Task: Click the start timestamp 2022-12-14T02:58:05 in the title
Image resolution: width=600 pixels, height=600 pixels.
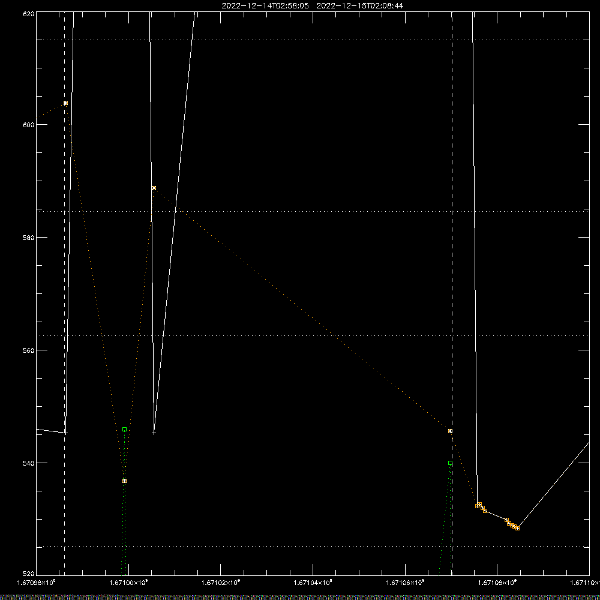Action: pyautogui.click(x=265, y=6)
